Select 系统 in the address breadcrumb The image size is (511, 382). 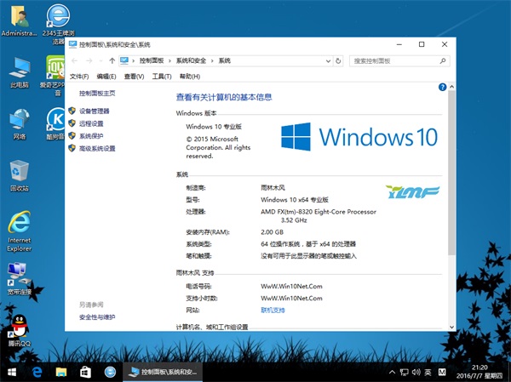tap(225, 60)
